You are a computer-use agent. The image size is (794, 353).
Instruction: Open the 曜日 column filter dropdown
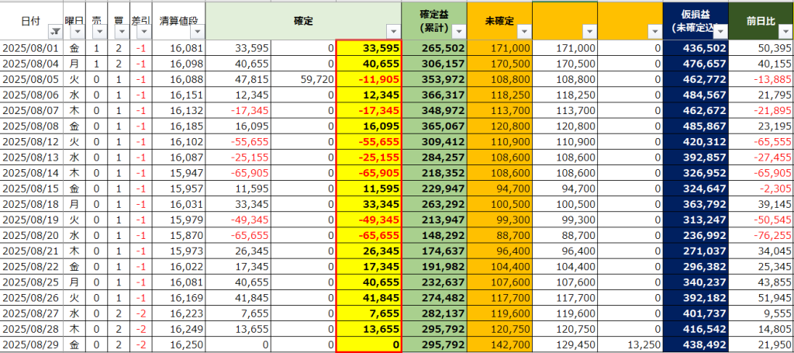coord(77,32)
